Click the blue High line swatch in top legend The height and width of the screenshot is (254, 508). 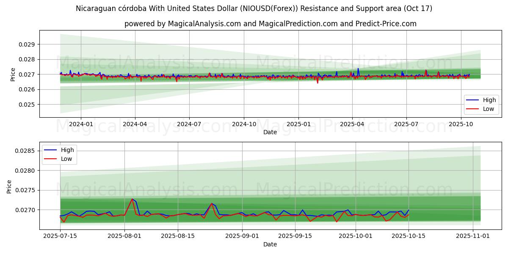tap(472, 100)
